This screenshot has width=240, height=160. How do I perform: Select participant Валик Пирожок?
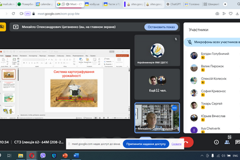[215, 68]
